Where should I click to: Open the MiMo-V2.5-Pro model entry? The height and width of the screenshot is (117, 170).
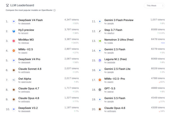click(x=115, y=79)
